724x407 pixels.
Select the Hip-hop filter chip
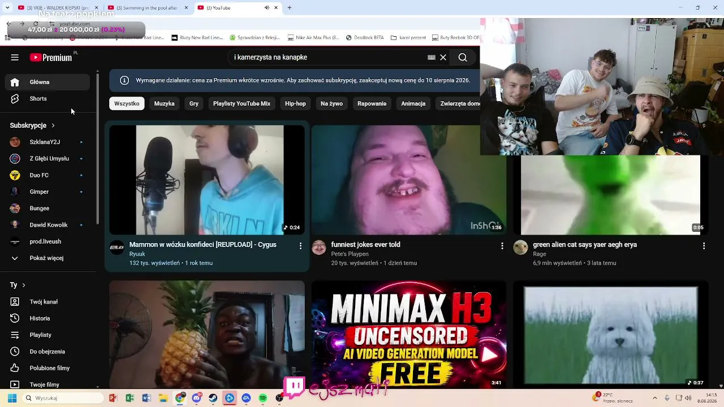pos(295,103)
